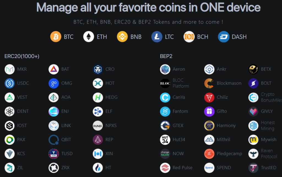Click the Bitcoin Cash BCH icon
The image size is (282, 177).
click(189, 37)
